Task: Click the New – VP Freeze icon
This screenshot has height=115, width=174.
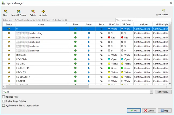Action: 18,11
